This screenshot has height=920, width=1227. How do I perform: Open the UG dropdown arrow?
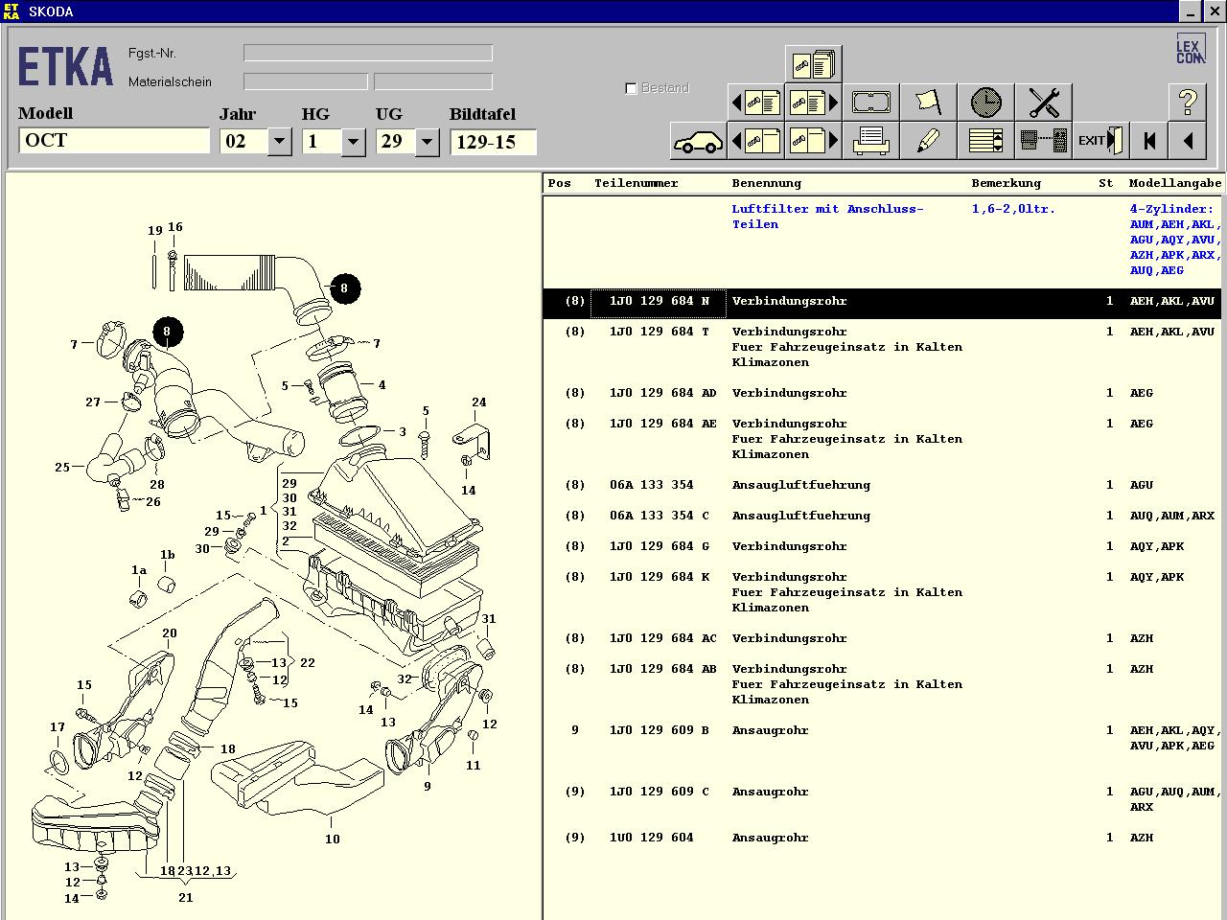tap(427, 142)
